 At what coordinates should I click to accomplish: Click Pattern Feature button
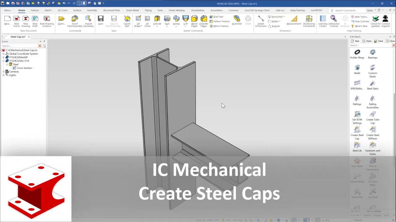pyautogui.click(x=219, y=21)
